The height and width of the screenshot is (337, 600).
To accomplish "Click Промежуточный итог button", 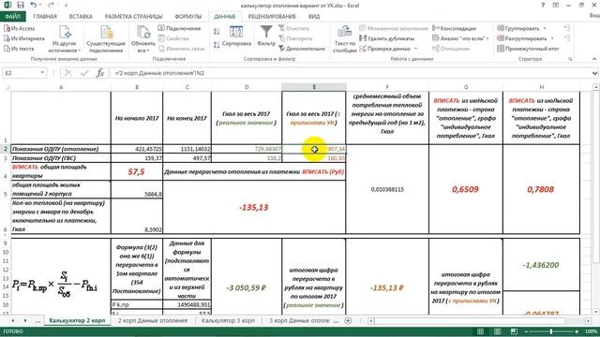I will coord(528,49).
